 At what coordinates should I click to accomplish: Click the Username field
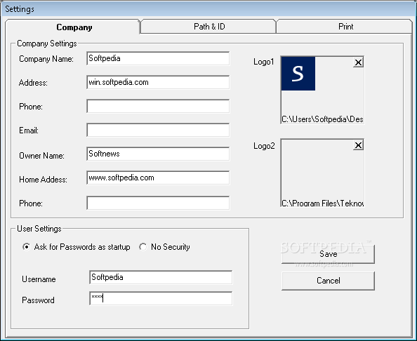point(161,277)
